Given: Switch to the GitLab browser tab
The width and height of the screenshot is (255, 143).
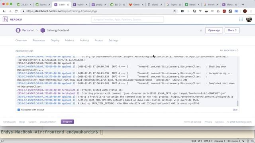Looking at the screenshot, I should [x=136, y=5].
